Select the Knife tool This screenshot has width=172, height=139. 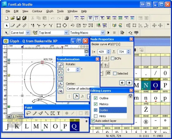coord(18,26)
